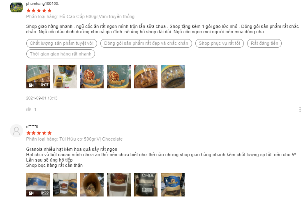
Task: View open bag of granola photo
Action: click(x=92, y=185)
